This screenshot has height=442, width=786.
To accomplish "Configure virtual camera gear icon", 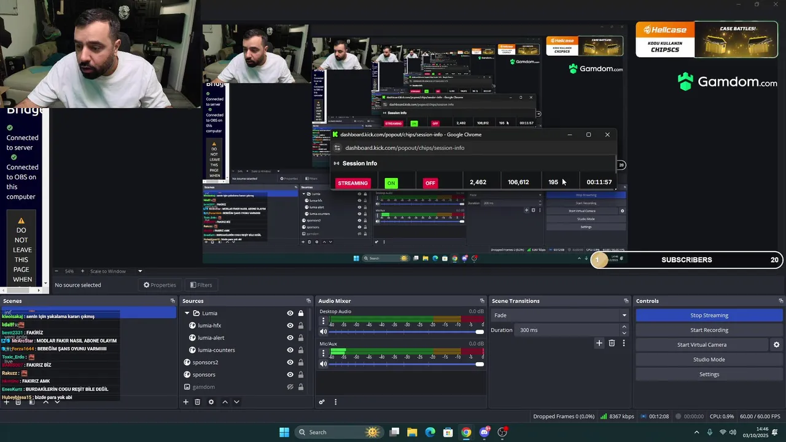I will (776, 345).
